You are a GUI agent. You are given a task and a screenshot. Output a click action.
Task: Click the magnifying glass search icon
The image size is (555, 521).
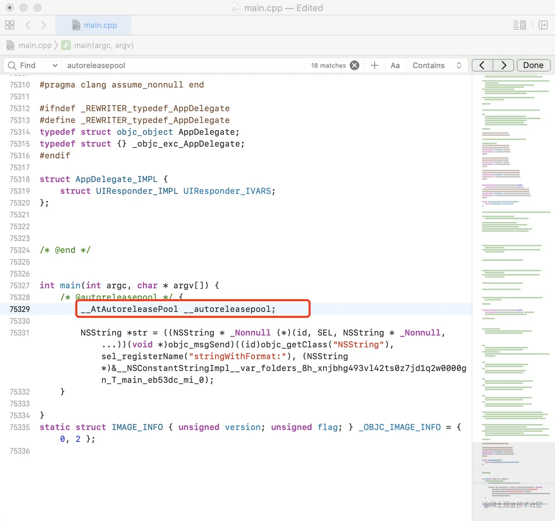tap(12, 65)
